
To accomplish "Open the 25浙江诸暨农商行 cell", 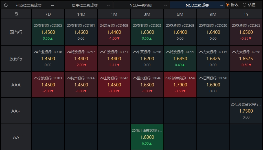I will click(147, 137).
